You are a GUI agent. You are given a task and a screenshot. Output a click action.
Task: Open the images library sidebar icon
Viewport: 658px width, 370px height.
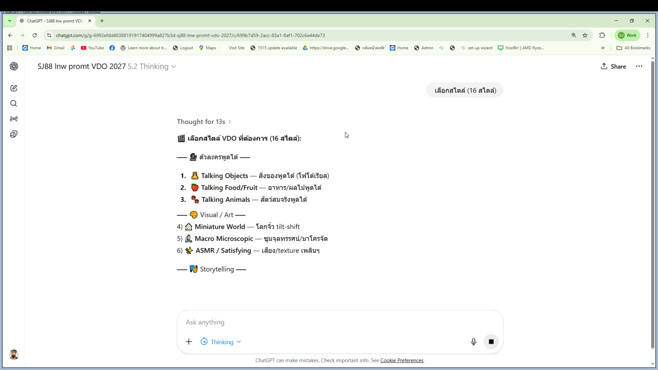(14, 134)
